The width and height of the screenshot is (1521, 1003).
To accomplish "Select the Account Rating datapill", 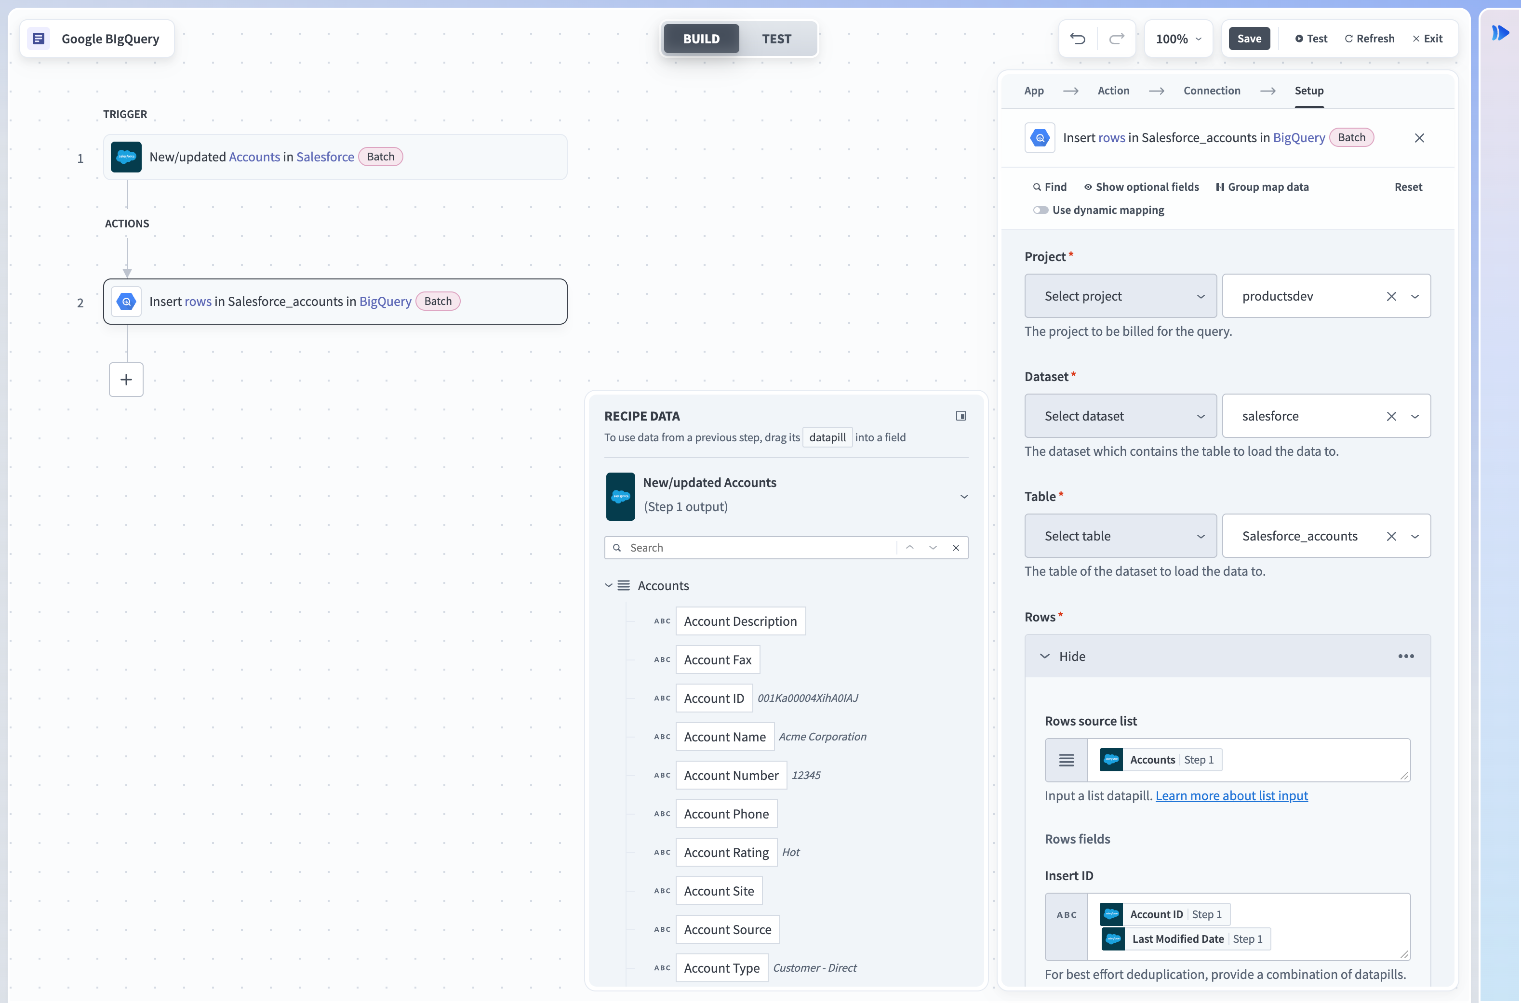I will pos(726,853).
